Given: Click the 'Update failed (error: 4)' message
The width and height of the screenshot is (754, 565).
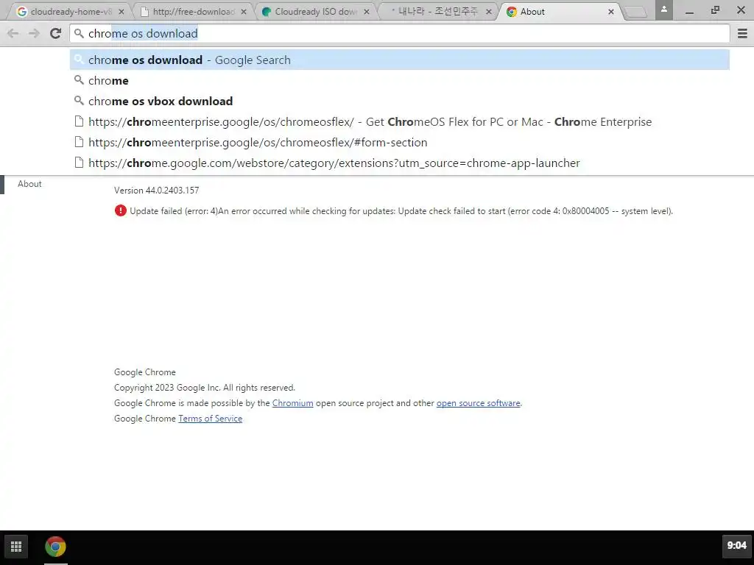Looking at the screenshot, I should pyautogui.click(x=401, y=211).
